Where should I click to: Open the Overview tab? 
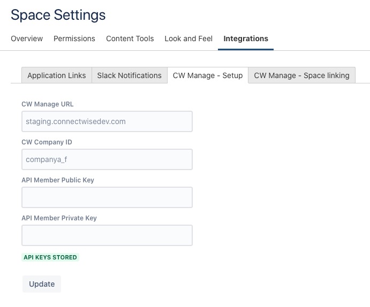(x=27, y=39)
